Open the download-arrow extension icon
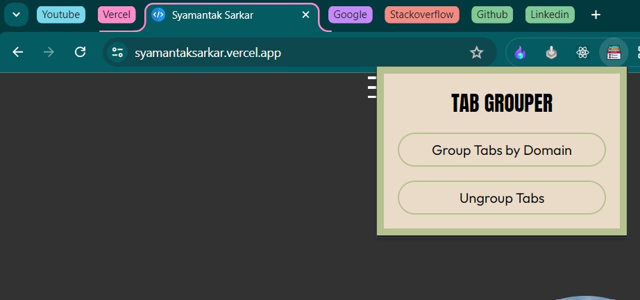 [x=551, y=53]
